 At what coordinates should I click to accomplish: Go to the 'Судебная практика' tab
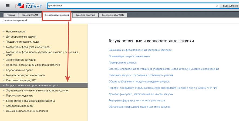tap(85, 15)
